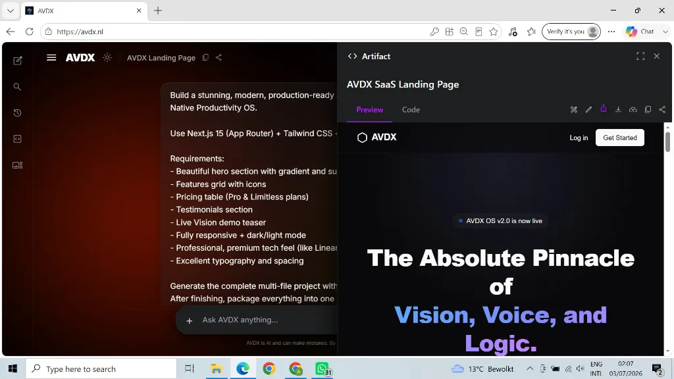Open the password key icon in address bar
674x379 pixels.
434,32
